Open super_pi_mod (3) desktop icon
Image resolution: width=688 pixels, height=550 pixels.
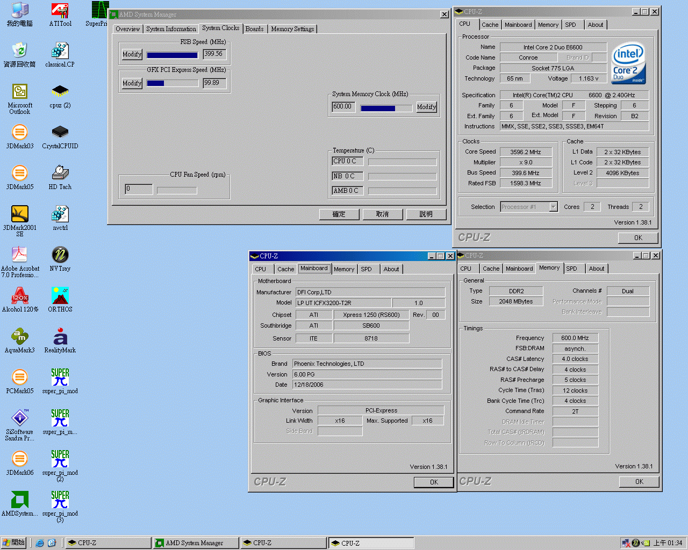pyautogui.click(x=60, y=506)
